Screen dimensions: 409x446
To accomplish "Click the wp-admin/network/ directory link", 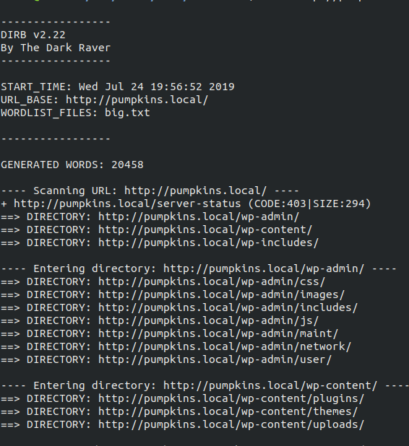I will pos(225,346).
